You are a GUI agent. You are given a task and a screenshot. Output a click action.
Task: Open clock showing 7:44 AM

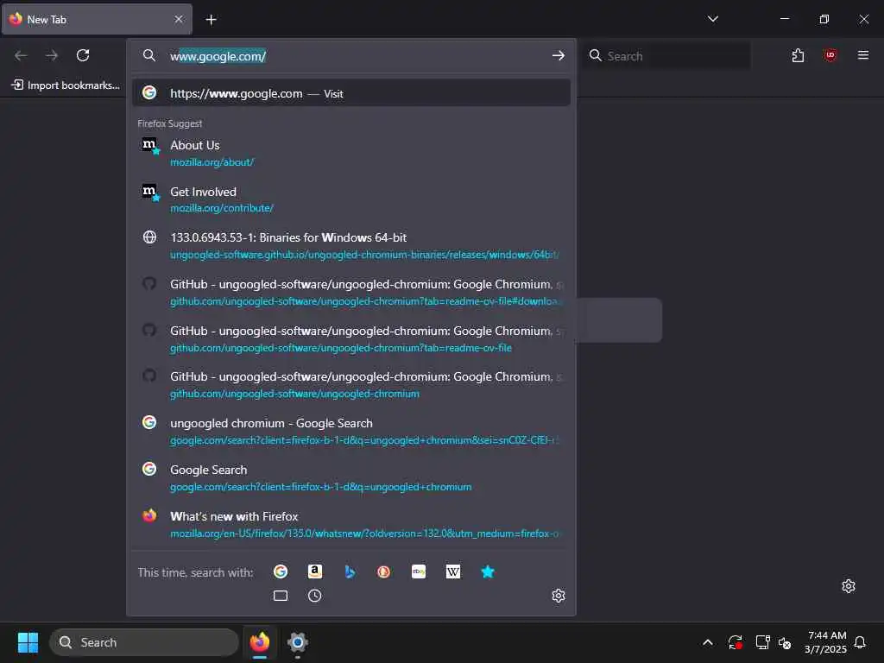826,642
